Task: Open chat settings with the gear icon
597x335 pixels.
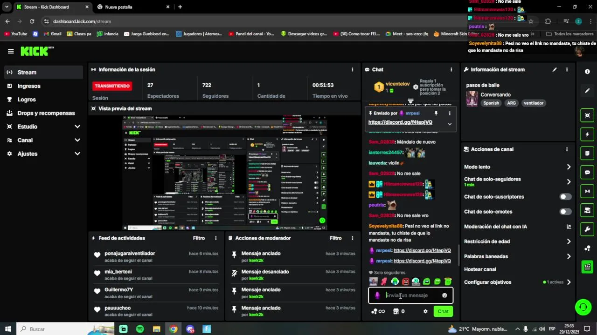Action: point(425,311)
